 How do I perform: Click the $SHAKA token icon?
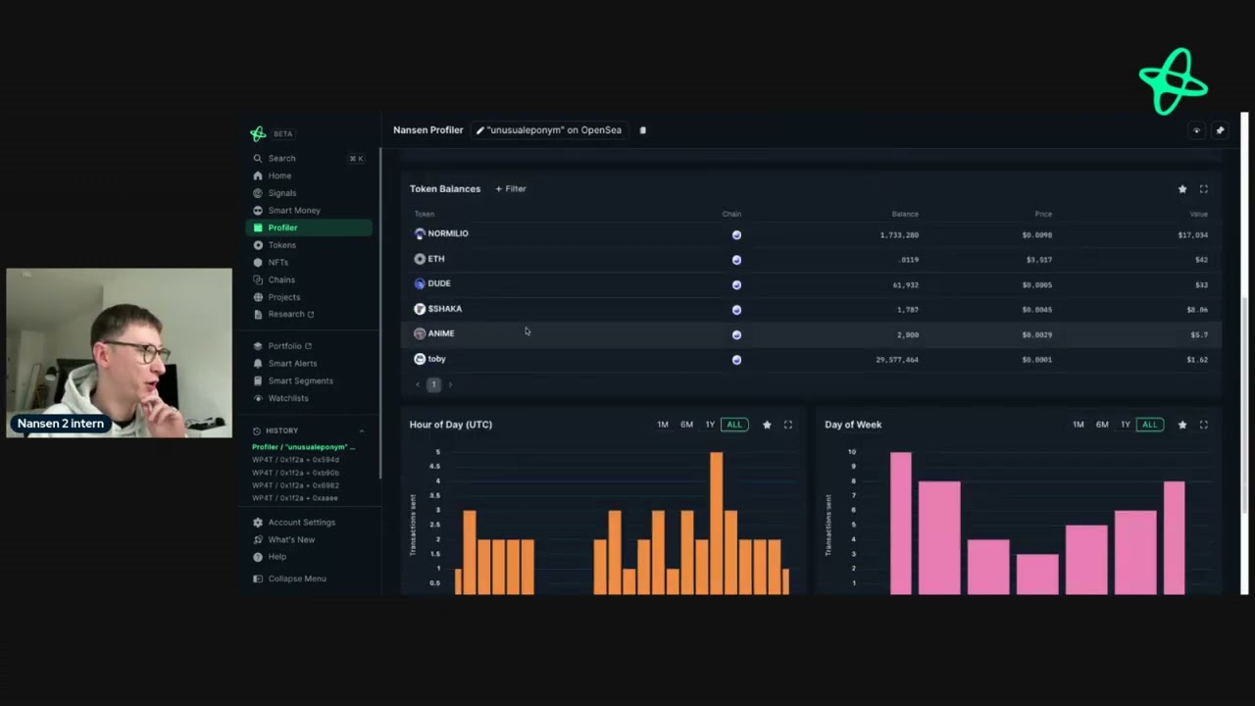[x=420, y=309]
